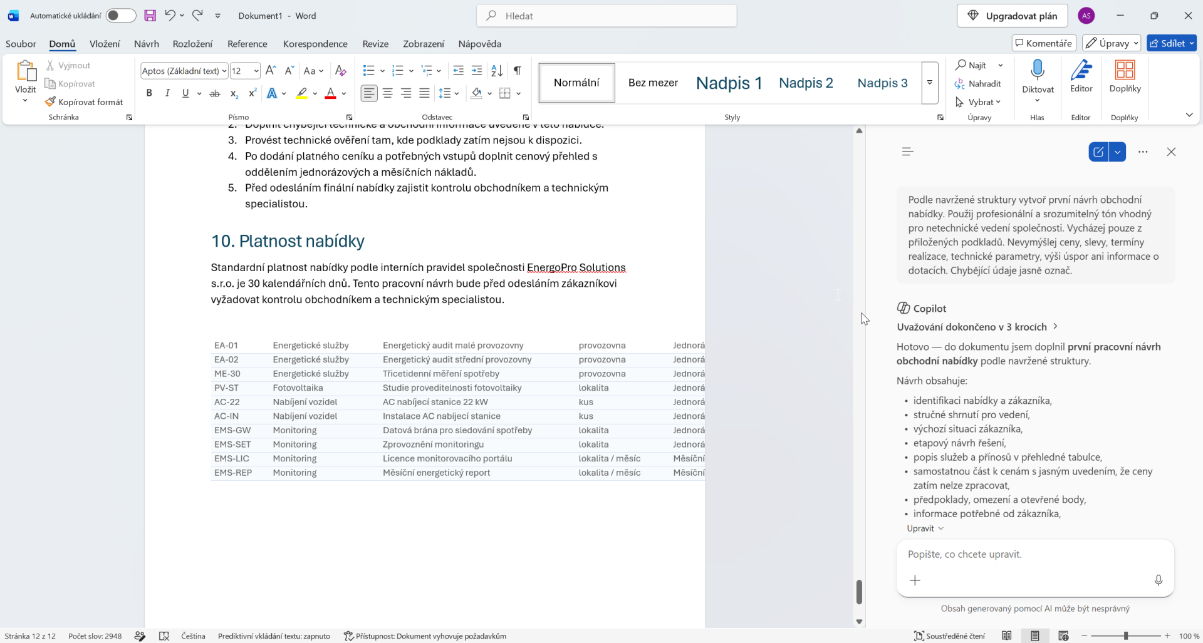
Task: Open Doplňky add-ins
Action: click(1125, 76)
